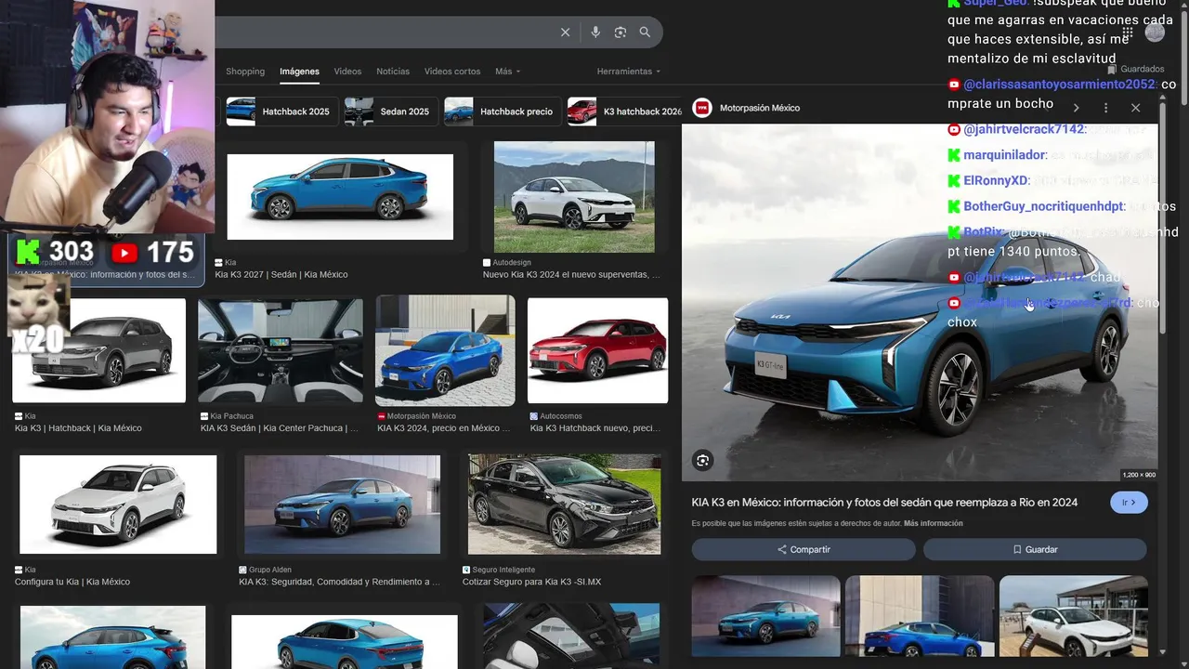Open the Shopping tab

pos(245,72)
